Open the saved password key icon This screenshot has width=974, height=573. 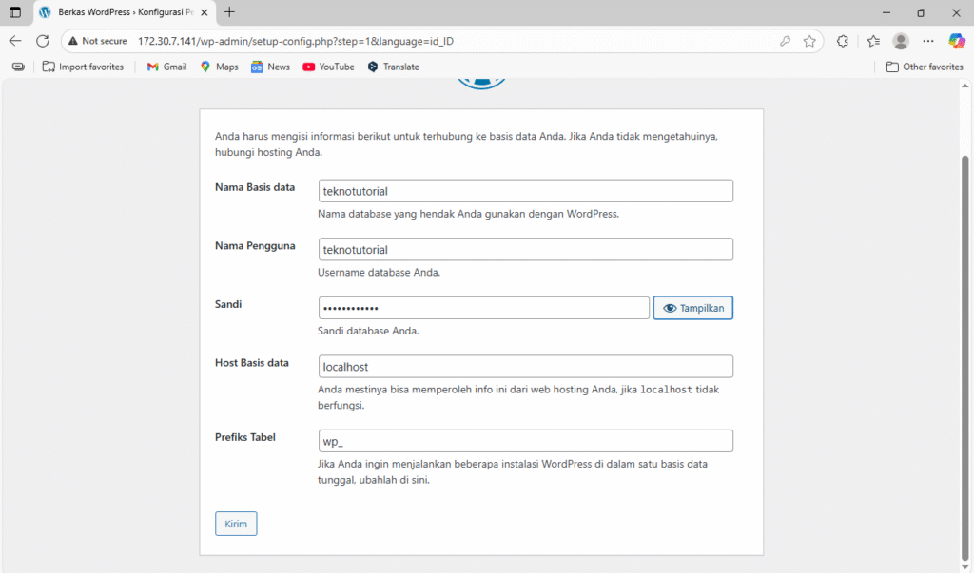pos(785,41)
